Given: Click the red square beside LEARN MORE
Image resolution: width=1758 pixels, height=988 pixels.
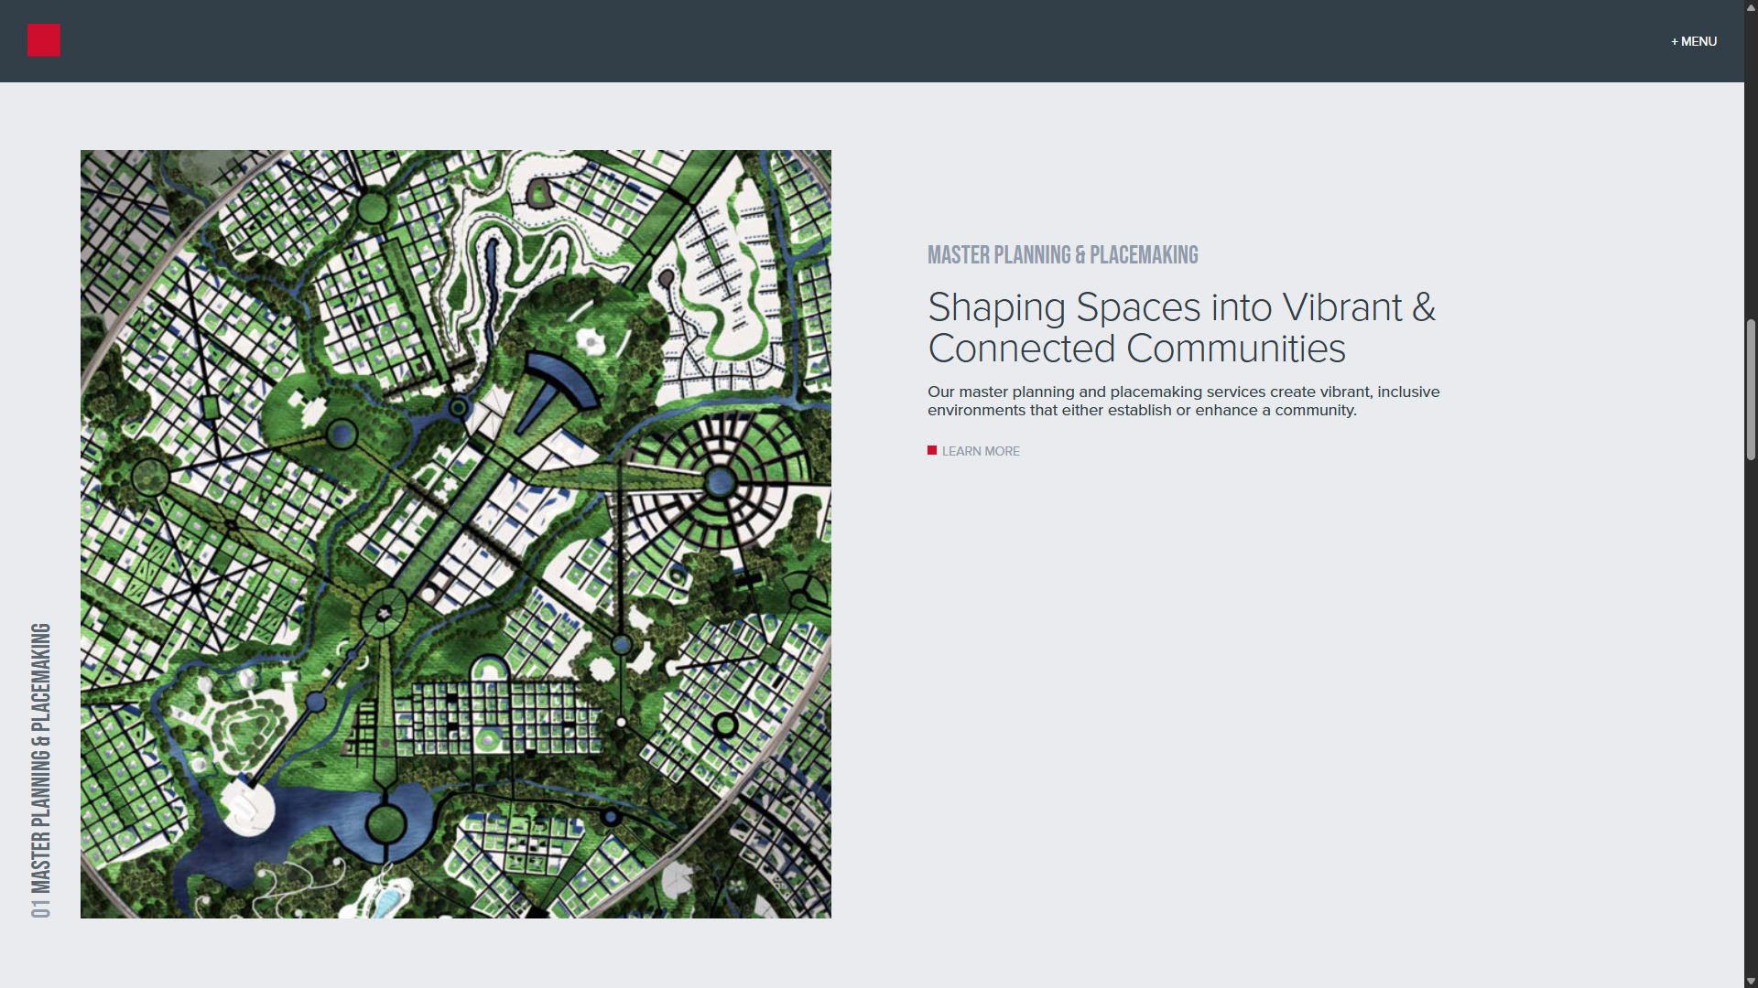Looking at the screenshot, I should tap(932, 450).
